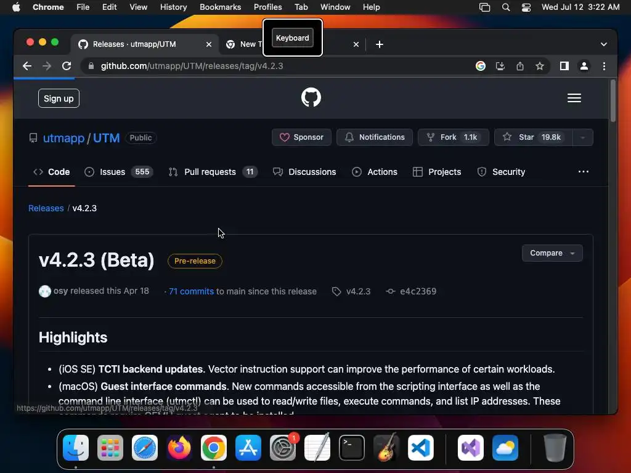Image resolution: width=631 pixels, height=473 pixels.
Task: Open the 71 commits link
Action: pyautogui.click(x=191, y=291)
